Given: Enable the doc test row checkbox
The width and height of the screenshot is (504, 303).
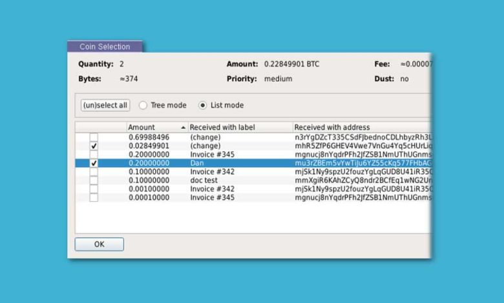Looking at the screenshot, I should coord(94,181).
